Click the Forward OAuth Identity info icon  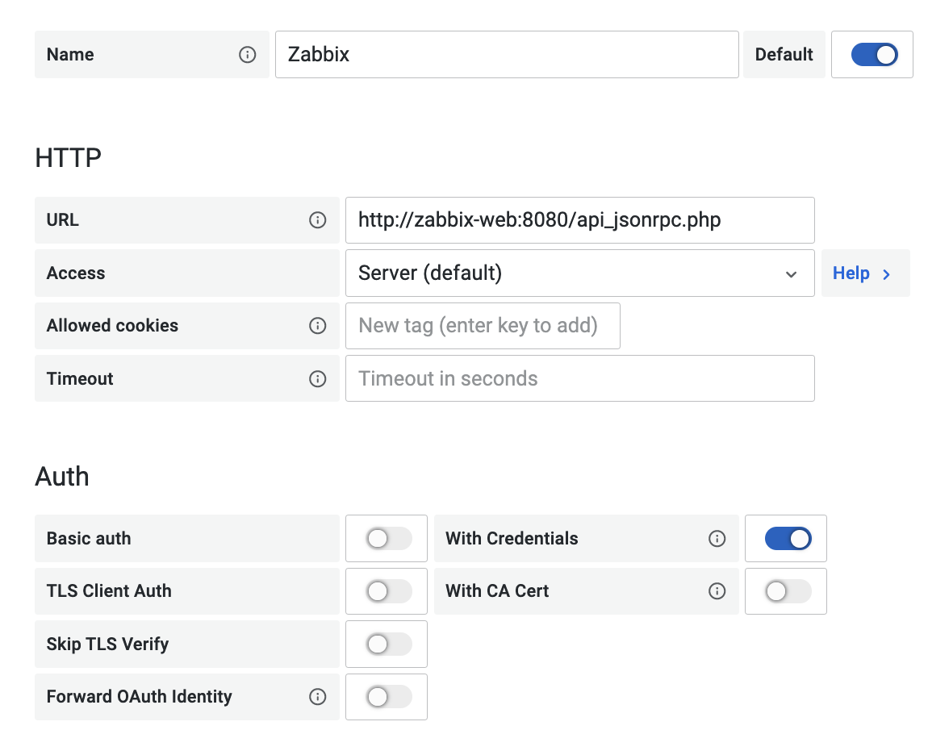[318, 697]
